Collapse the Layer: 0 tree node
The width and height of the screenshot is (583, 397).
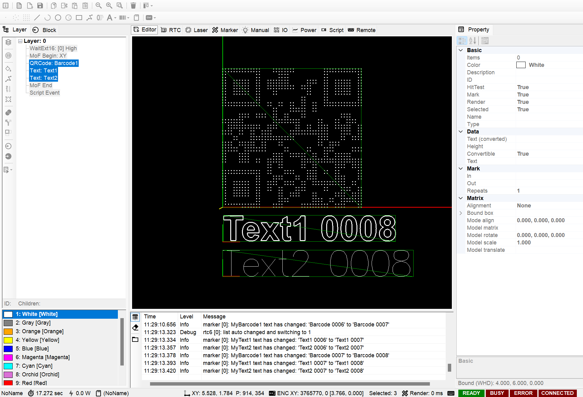(x=20, y=41)
